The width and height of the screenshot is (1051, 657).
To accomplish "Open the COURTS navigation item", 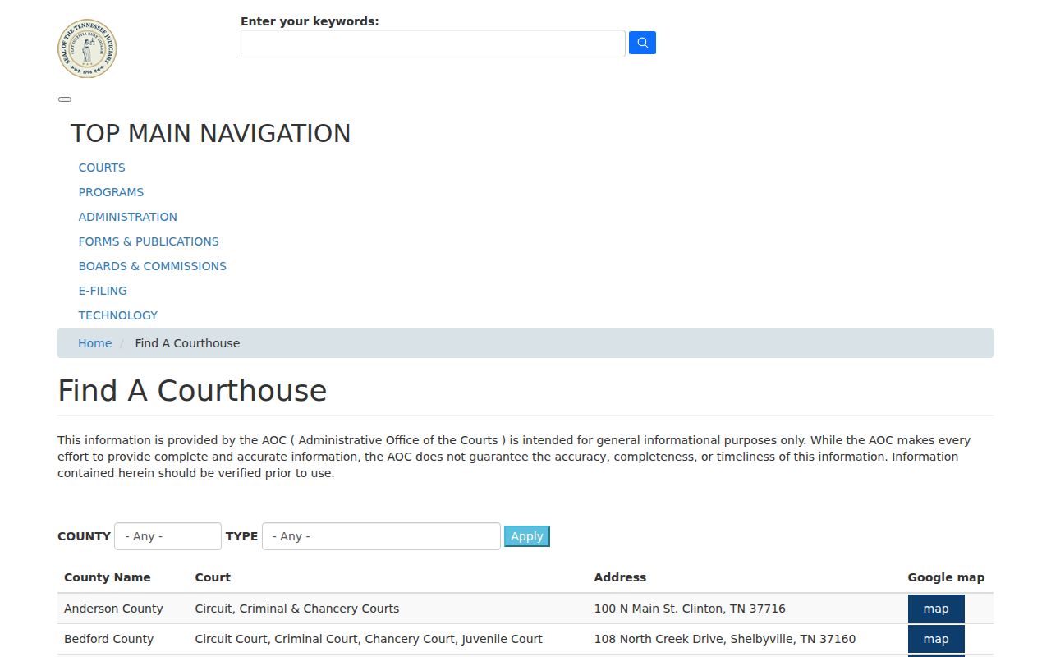I will pos(102,168).
